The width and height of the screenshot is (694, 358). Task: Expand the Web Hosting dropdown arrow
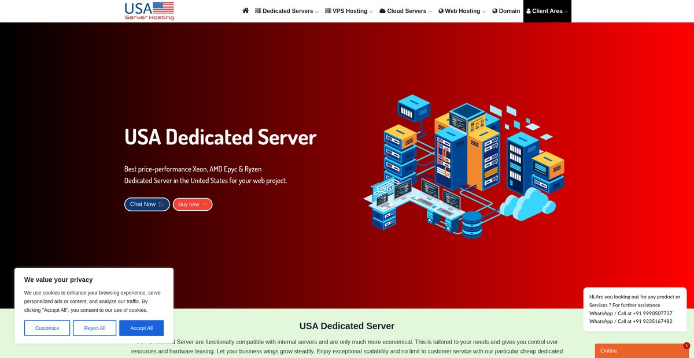[x=483, y=12]
